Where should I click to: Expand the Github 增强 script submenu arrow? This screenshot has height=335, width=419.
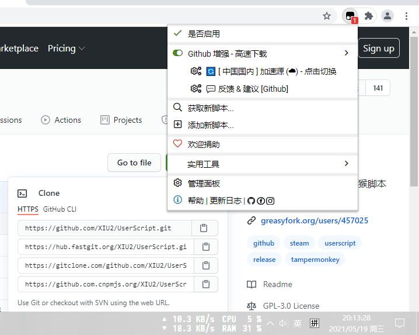[347, 53]
